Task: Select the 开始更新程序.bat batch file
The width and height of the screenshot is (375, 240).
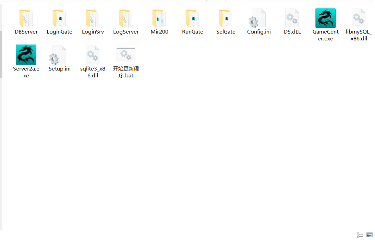Action: click(x=126, y=55)
